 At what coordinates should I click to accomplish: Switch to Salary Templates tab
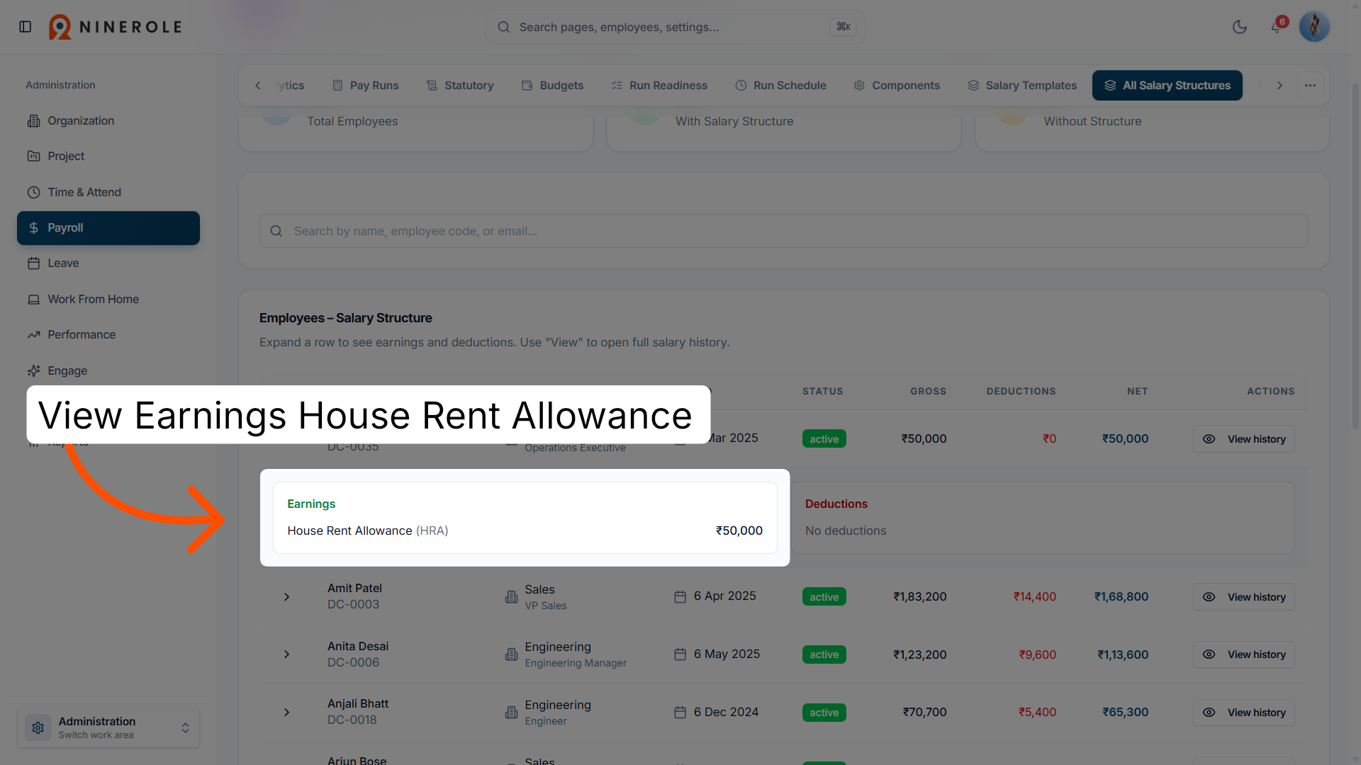click(1022, 85)
